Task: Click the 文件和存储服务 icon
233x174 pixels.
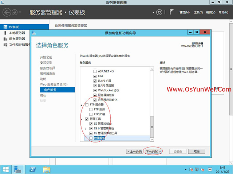Action: 5,45
